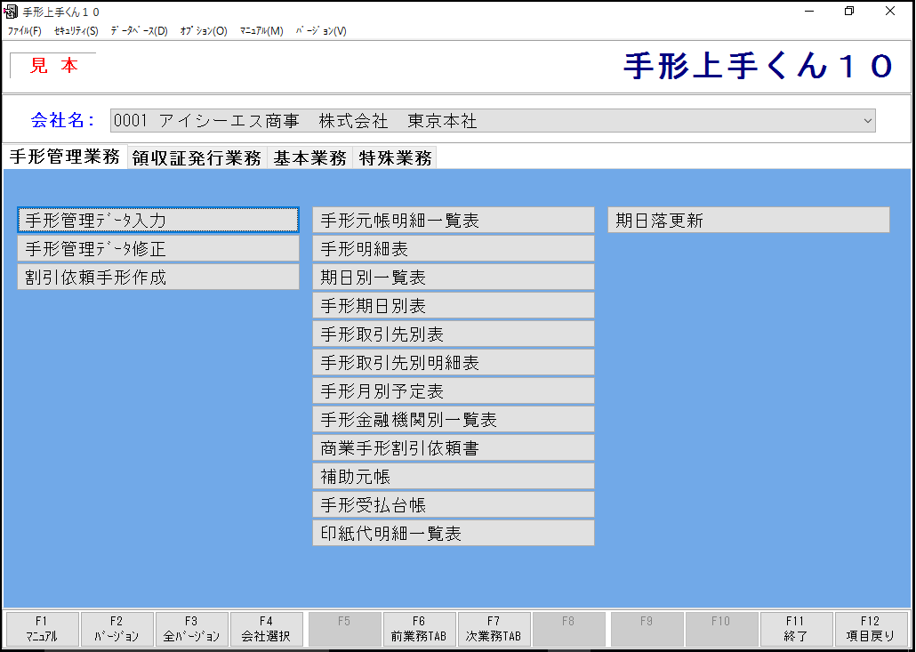Open 手形管理データ入力 screen

click(158, 221)
